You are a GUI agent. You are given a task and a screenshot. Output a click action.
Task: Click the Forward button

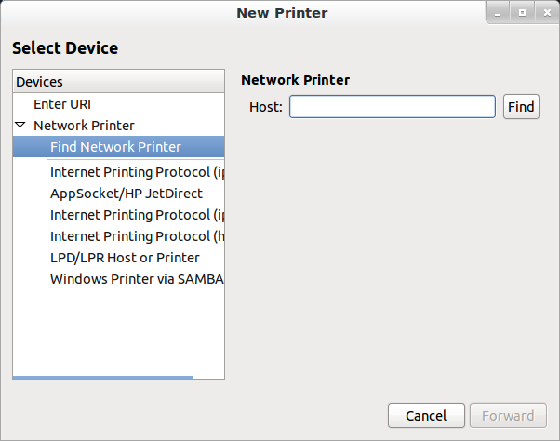[x=508, y=416]
